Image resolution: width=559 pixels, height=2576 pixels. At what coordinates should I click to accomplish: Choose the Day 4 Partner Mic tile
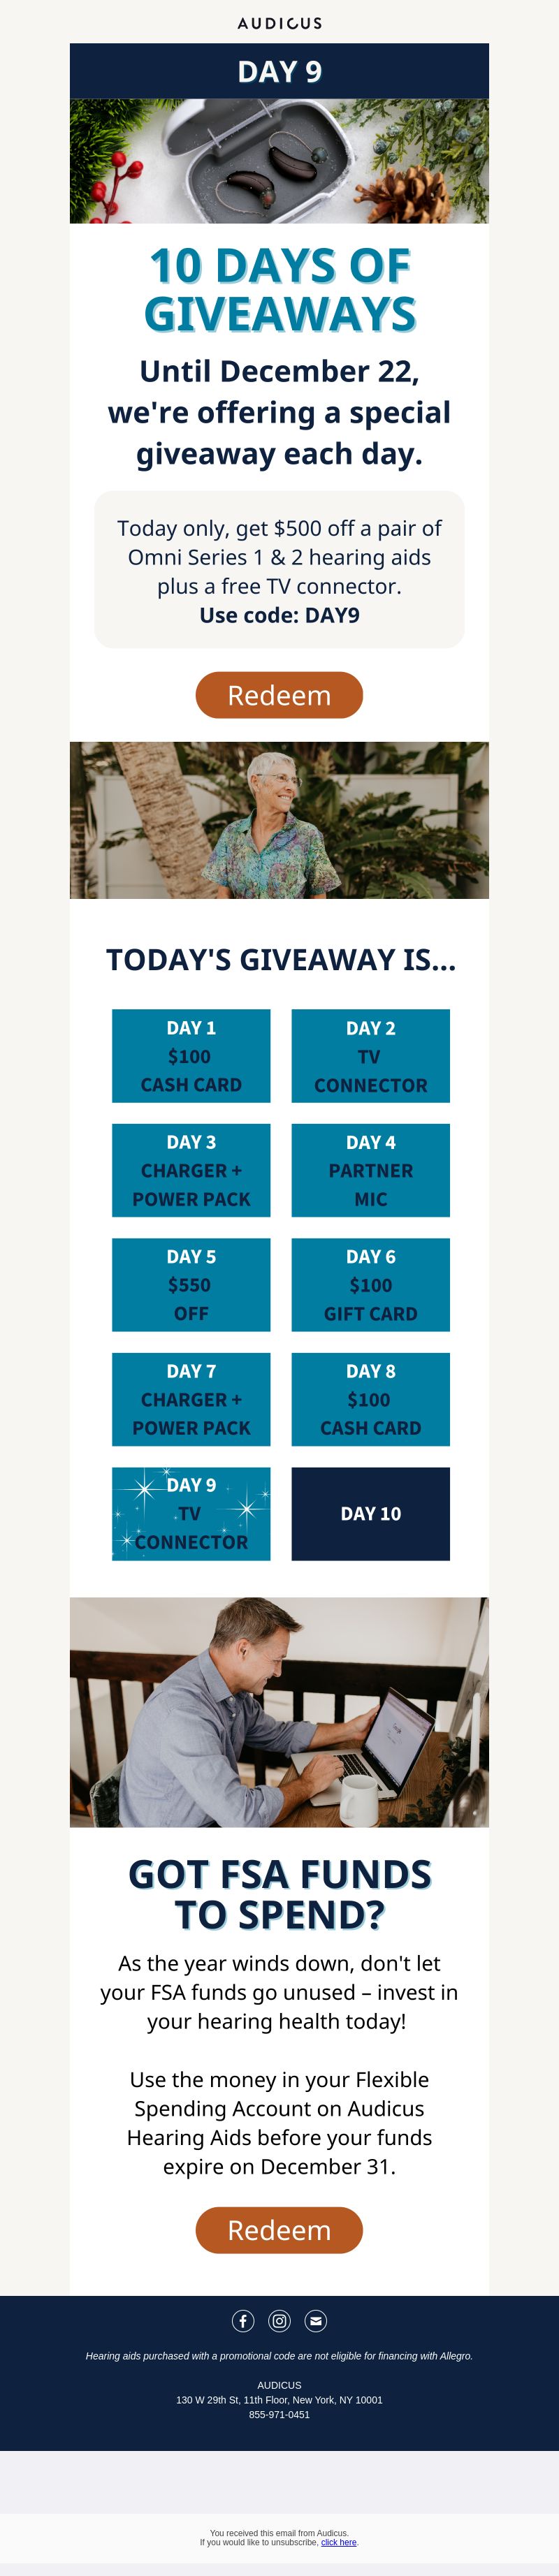pyautogui.click(x=371, y=1170)
